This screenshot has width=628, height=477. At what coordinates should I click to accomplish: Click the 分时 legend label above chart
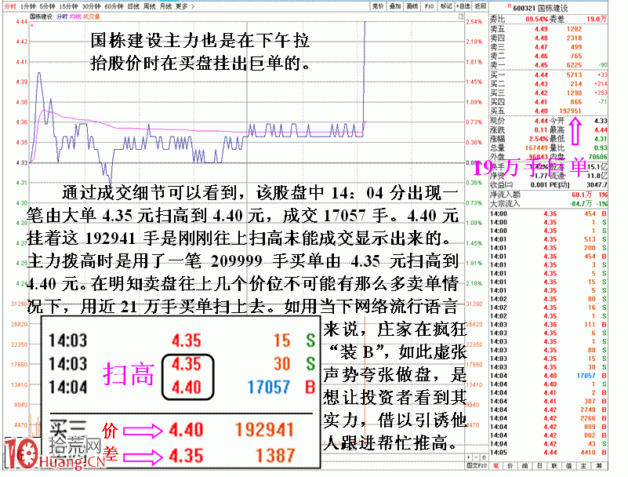tap(62, 16)
